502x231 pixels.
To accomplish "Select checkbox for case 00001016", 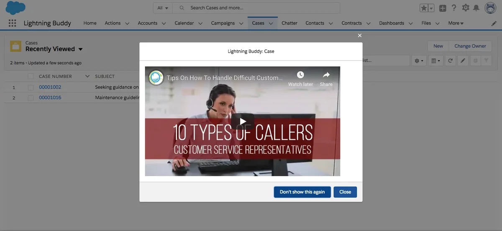I will tap(31, 98).
